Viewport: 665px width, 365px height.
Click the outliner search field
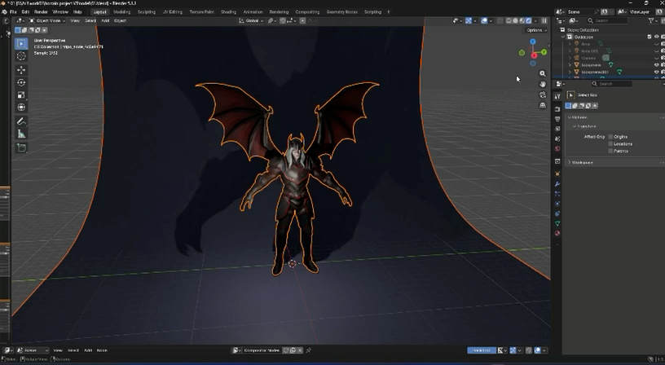click(606, 20)
